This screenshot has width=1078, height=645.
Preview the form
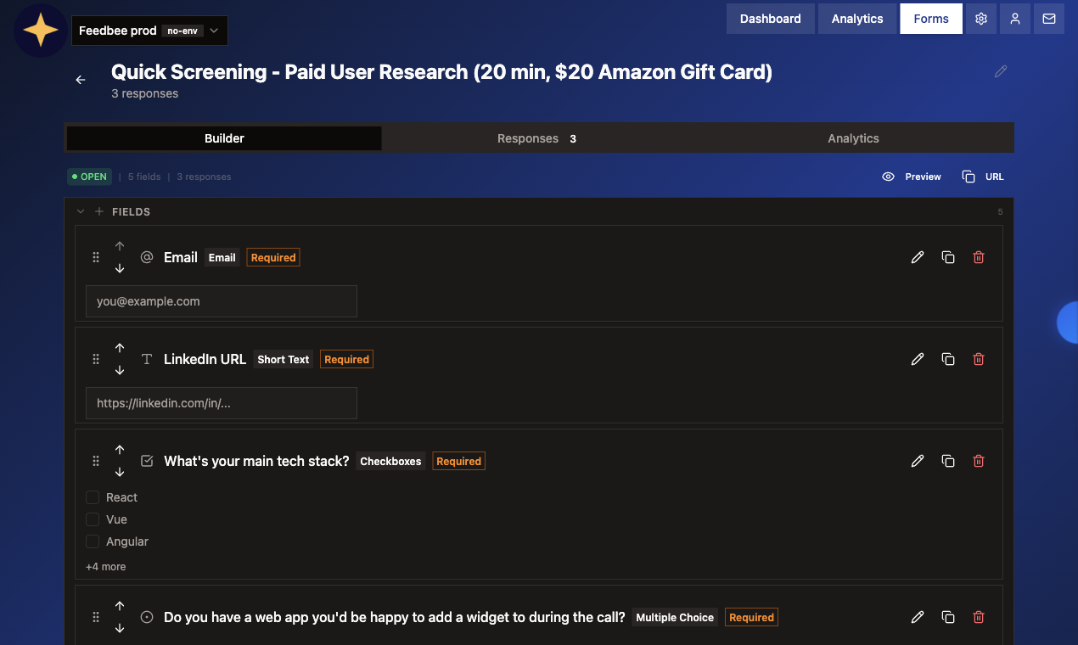coord(912,177)
